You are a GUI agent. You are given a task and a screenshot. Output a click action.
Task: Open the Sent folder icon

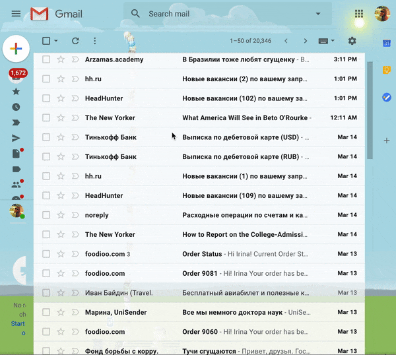coord(16,138)
